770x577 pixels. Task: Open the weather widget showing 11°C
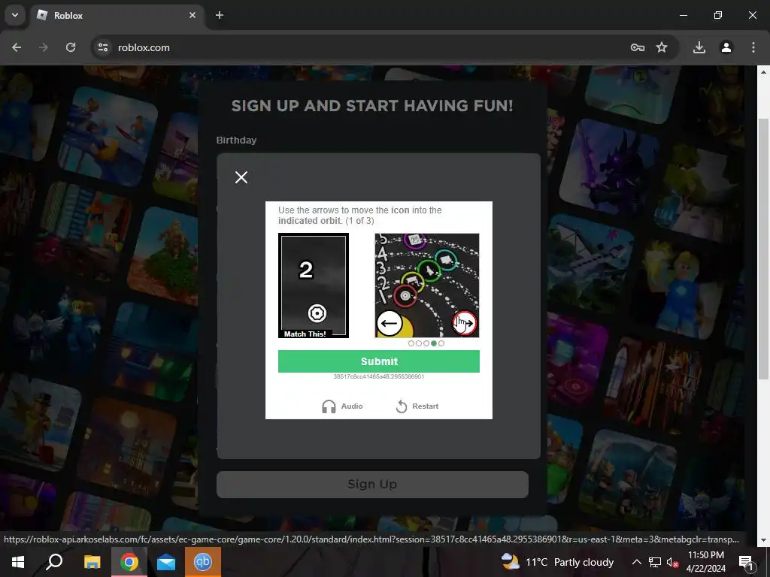pyautogui.click(x=557, y=562)
